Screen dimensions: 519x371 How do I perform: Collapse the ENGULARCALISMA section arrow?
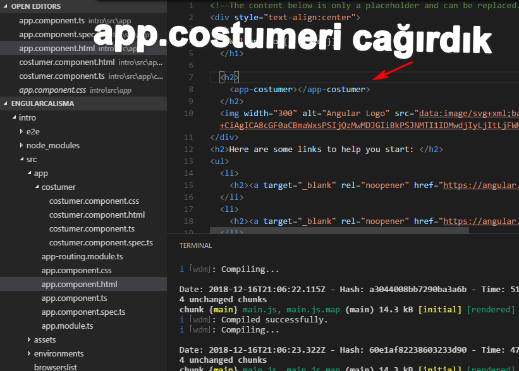pyautogui.click(x=5, y=103)
